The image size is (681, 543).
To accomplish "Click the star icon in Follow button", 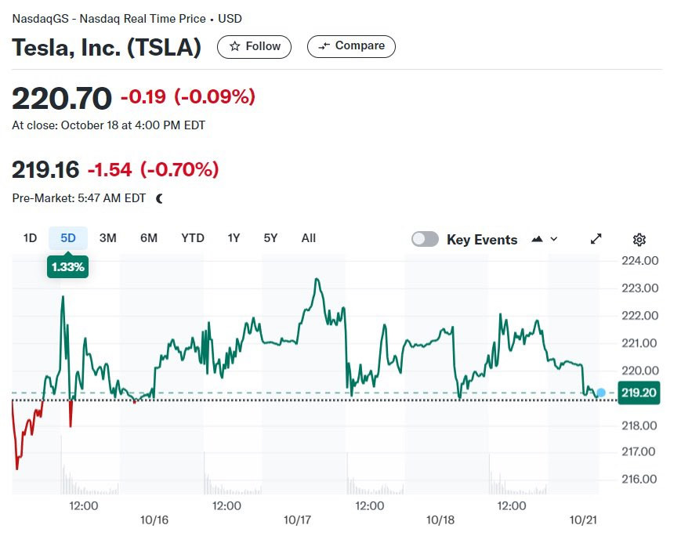I will (234, 46).
